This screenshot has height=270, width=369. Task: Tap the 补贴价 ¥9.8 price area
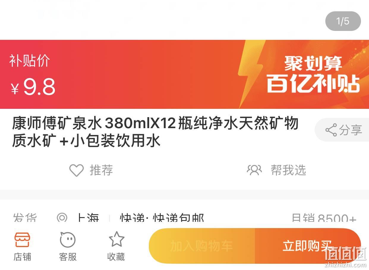pyautogui.click(x=33, y=75)
